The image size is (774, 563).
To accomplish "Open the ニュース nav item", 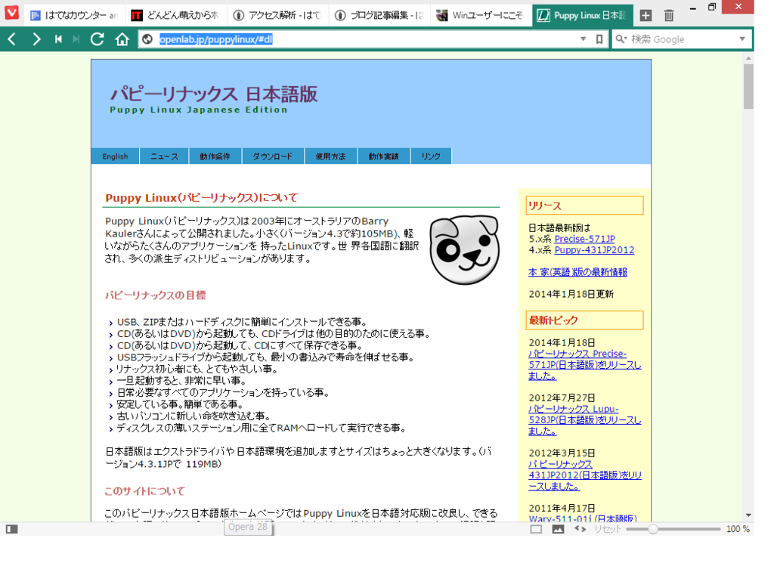I will 164,156.
